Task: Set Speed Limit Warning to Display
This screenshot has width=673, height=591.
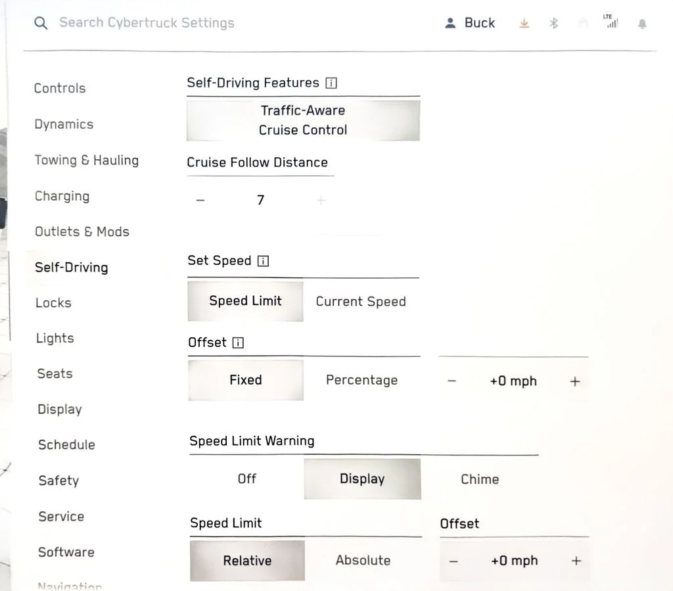Action: pos(362,479)
